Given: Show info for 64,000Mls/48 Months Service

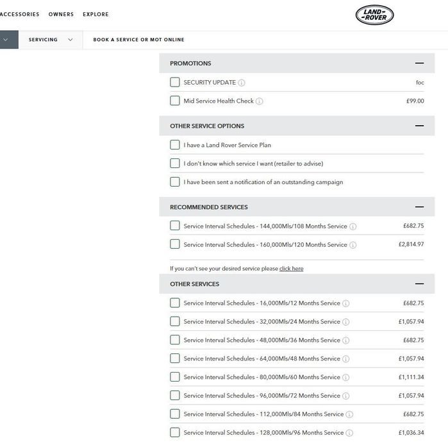Looking at the screenshot, I should pyautogui.click(x=345, y=359).
